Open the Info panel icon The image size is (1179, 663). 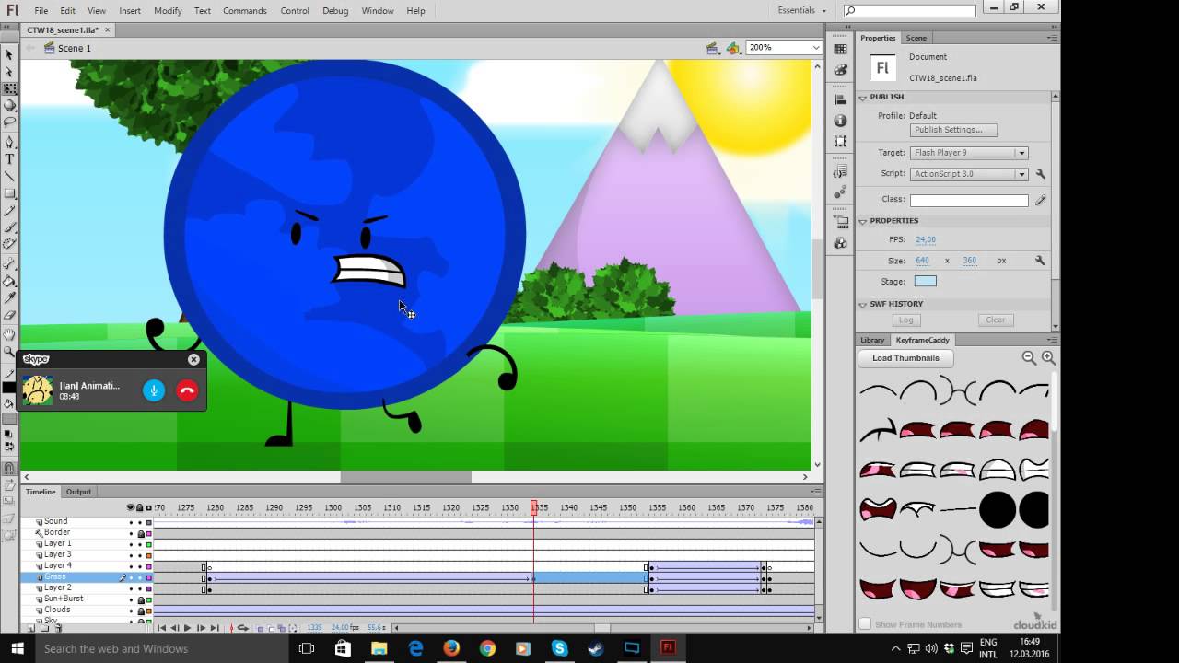(840, 121)
